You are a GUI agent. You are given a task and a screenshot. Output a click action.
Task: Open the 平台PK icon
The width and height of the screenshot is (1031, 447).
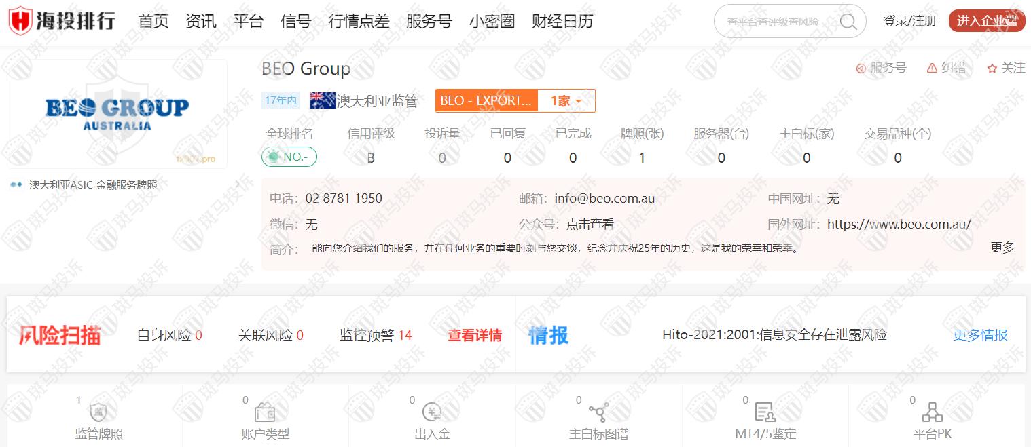tap(932, 412)
